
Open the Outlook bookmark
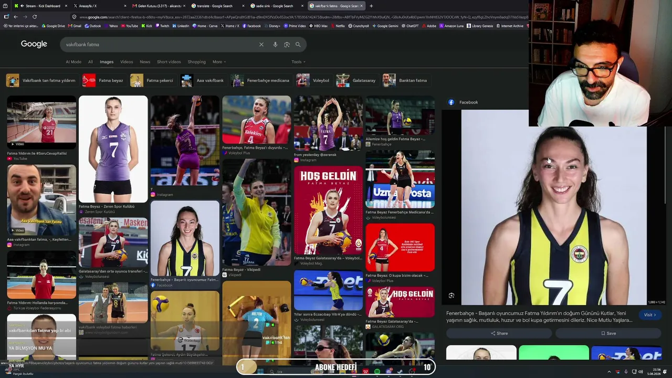click(x=93, y=26)
